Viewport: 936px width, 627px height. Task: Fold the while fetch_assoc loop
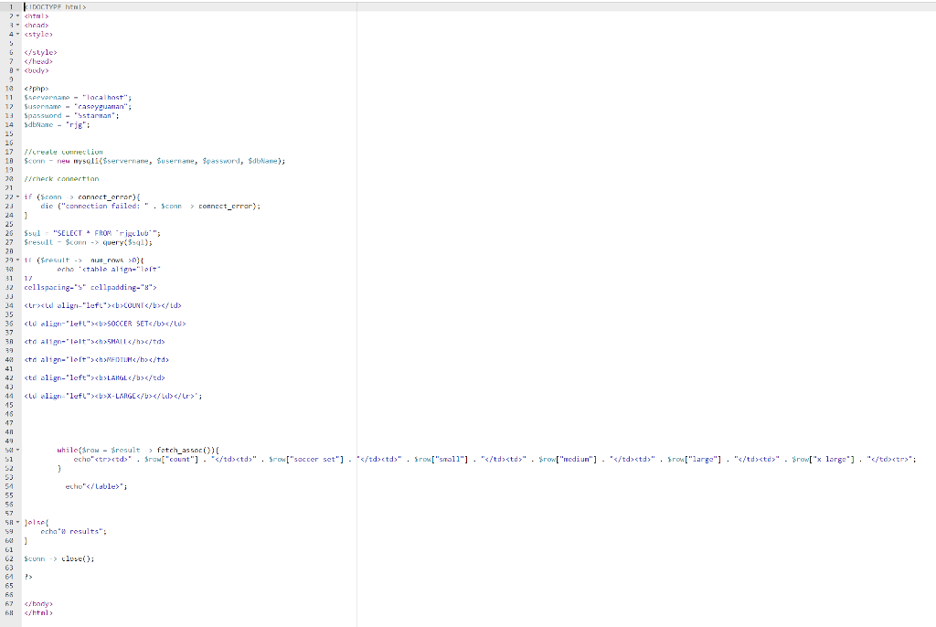pyautogui.click(x=17, y=451)
